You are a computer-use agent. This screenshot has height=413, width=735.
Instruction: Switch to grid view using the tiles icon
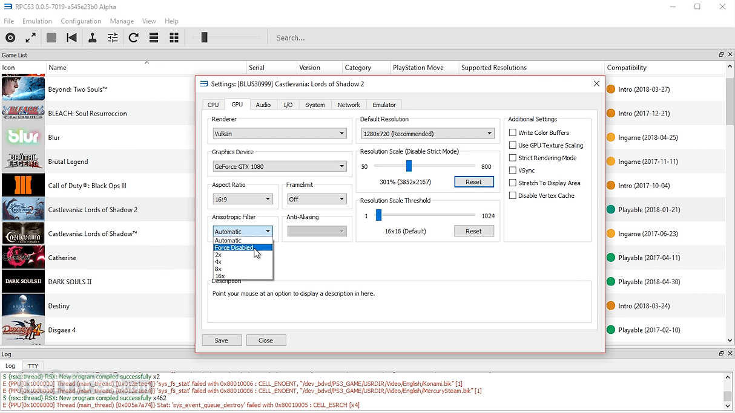pos(174,37)
